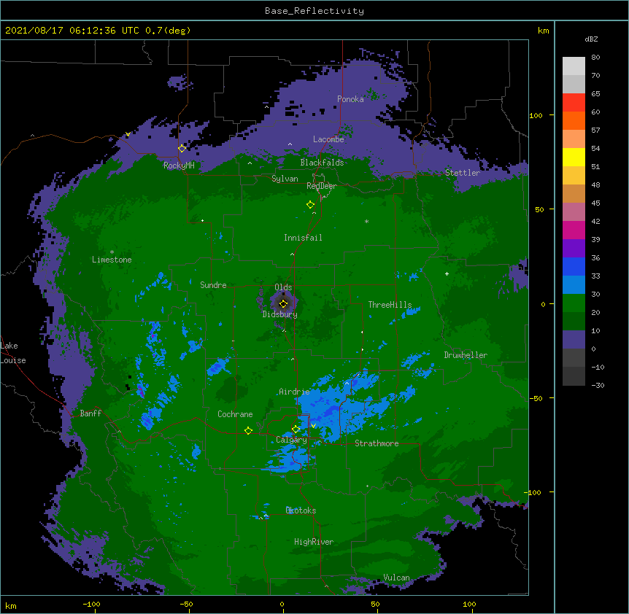The height and width of the screenshot is (614, 629).
Task: Select the Strathmore label
Action: pos(377,443)
